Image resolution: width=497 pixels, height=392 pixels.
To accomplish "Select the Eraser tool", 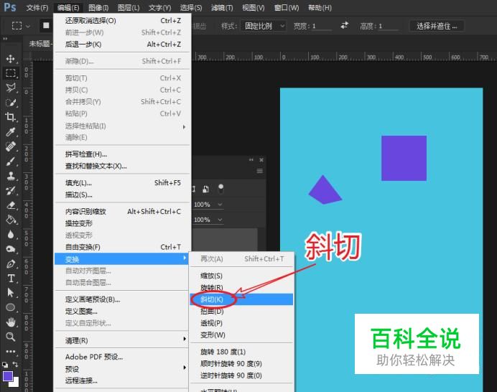I will 11,205.
